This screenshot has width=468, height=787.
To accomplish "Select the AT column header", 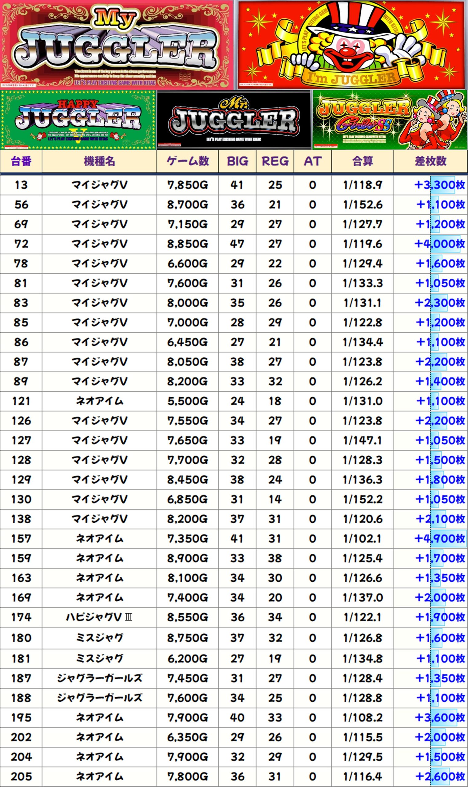I will [312, 161].
